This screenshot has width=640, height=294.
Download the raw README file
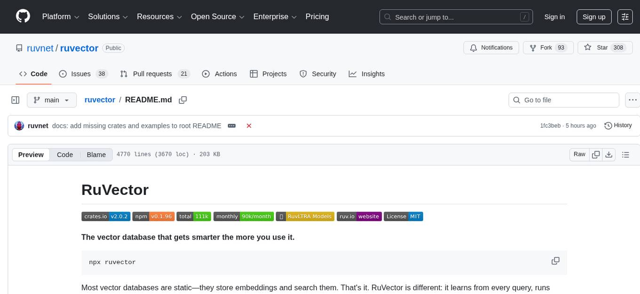[609, 154]
